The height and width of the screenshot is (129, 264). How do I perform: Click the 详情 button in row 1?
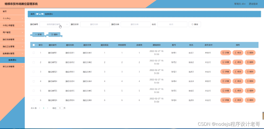(x=226, y=53)
